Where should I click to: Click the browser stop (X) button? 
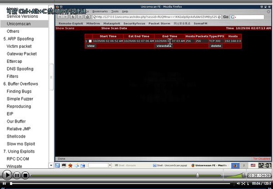pyautogui.click(x=80, y=17)
